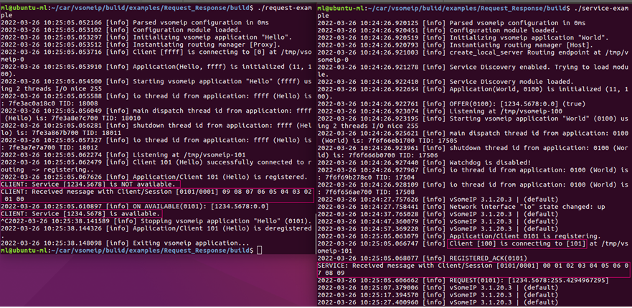Click 'REQUEST(0101): [1234.5678:255.4294967295]' line
632x308 pixels.
click(x=463, y=280)
